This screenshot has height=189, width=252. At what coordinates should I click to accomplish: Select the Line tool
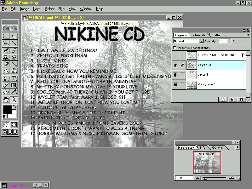coord(14,64)
